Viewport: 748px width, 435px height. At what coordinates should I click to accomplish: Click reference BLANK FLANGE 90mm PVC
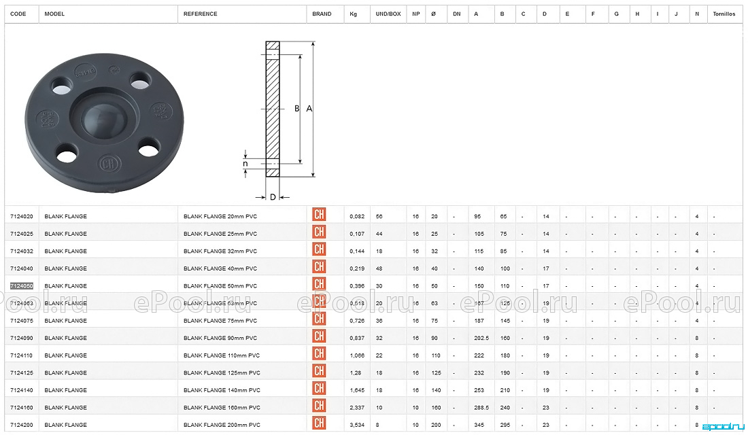tap(220, 338)
